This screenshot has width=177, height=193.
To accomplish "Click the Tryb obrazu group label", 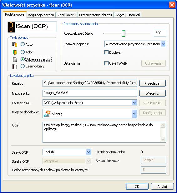I will (x=19, y=37).
